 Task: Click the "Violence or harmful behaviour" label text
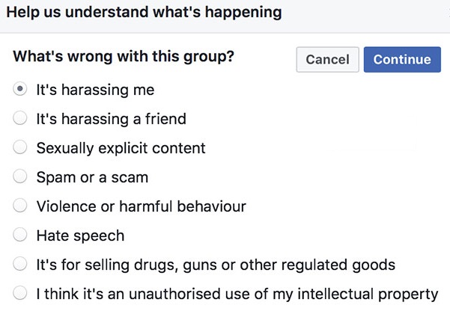pos(141,207)
